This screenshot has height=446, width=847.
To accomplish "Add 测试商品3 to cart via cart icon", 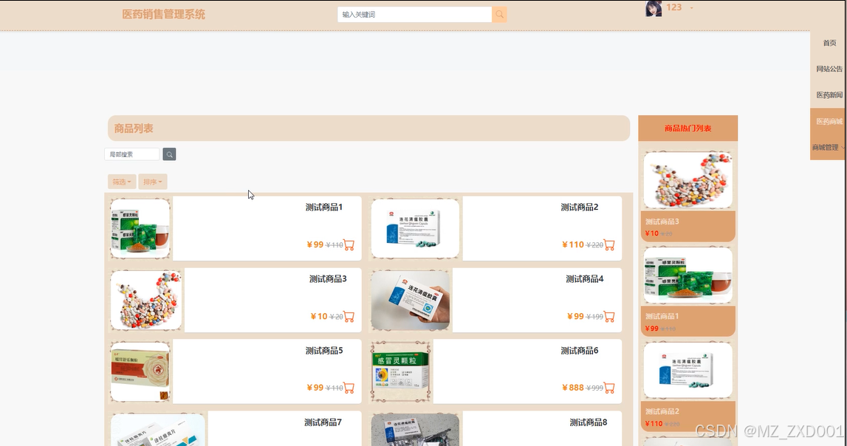I will point(349,317).
